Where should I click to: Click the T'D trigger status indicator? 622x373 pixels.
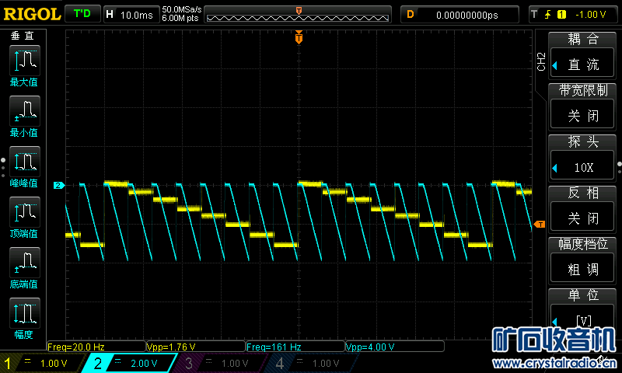pos(82,14)
